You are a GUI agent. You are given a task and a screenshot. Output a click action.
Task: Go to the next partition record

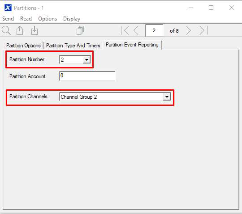pos(188,30)
